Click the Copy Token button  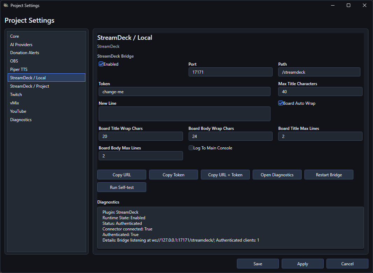coord(174,175)
